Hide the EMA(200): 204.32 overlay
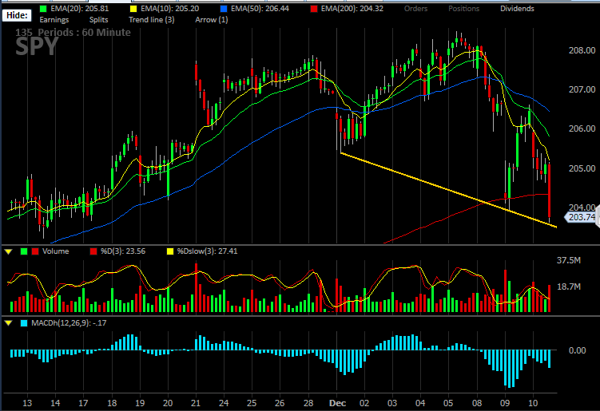The width and height of the screenshot is (600, 411). click(x=352, y=9)
